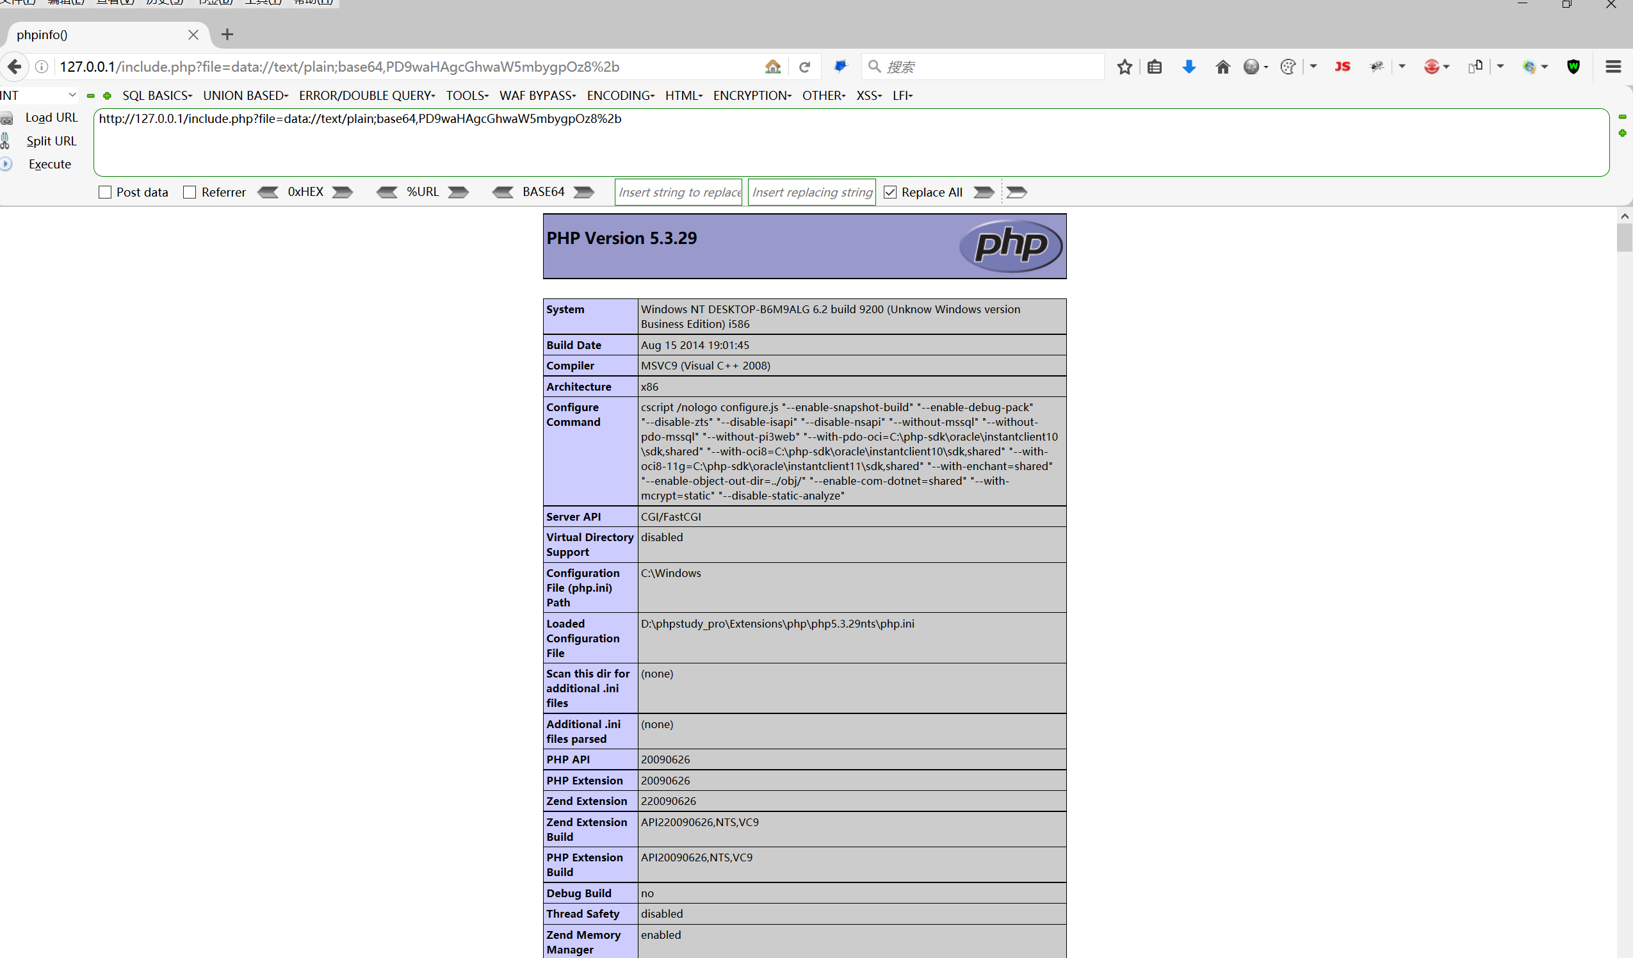The height and width of the screenshot is (958, 1633).
Task: Click the Split URL button
Action: (51, 141)
